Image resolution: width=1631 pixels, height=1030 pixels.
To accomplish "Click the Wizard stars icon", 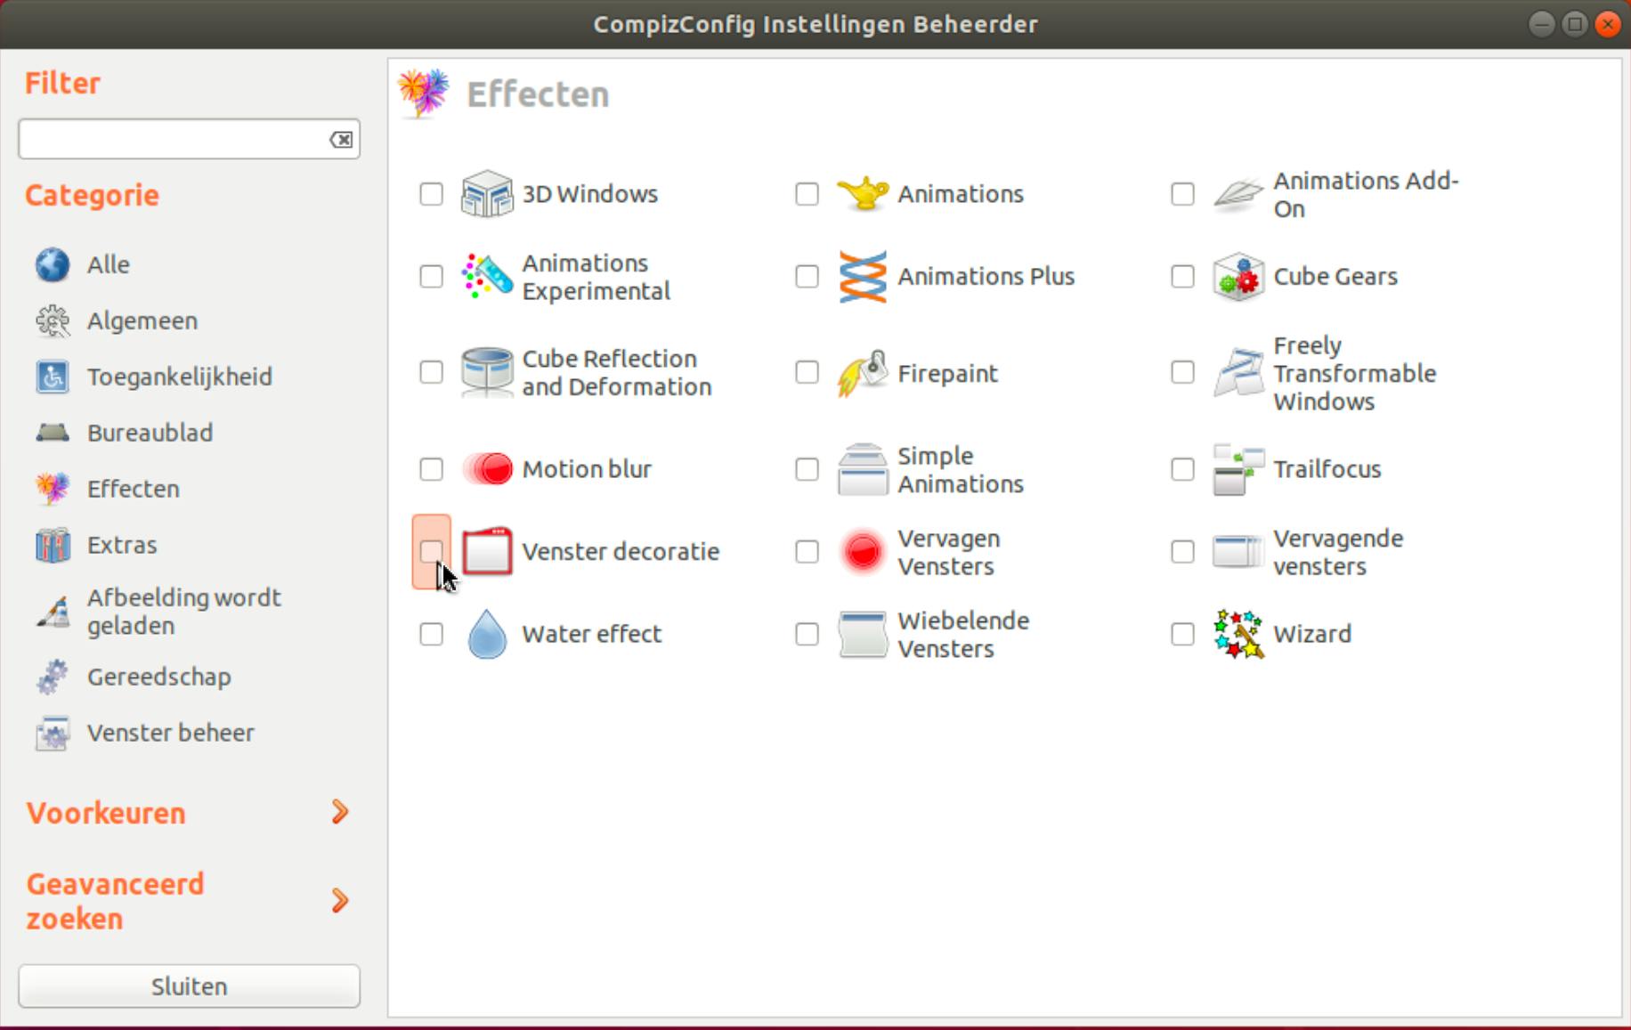I will point(1238,634).
